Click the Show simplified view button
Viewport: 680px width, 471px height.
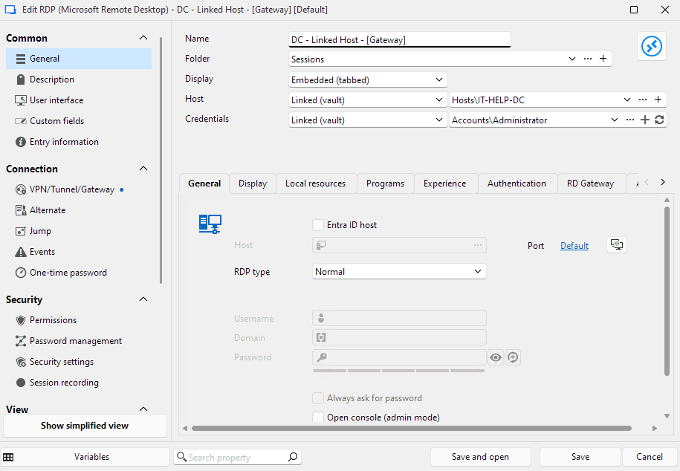pos(85,425)
